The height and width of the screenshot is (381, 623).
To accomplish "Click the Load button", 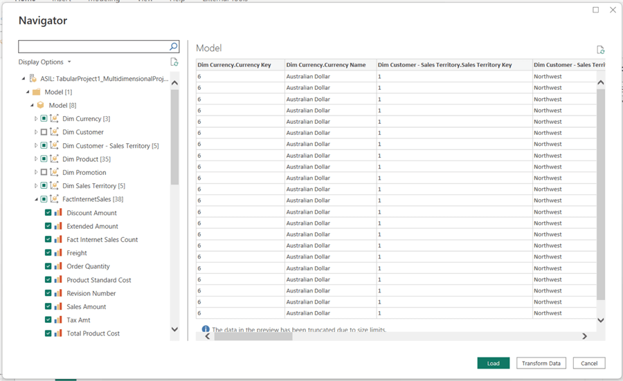I will [x=493, y=363].
